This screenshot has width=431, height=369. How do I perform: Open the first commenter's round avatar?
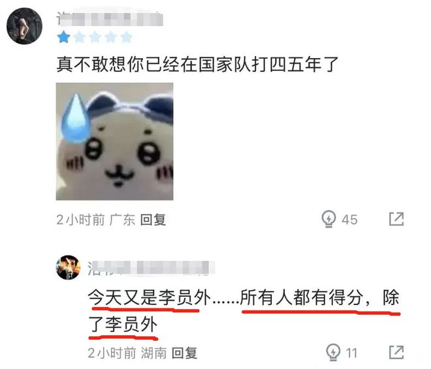coord(24,26)
